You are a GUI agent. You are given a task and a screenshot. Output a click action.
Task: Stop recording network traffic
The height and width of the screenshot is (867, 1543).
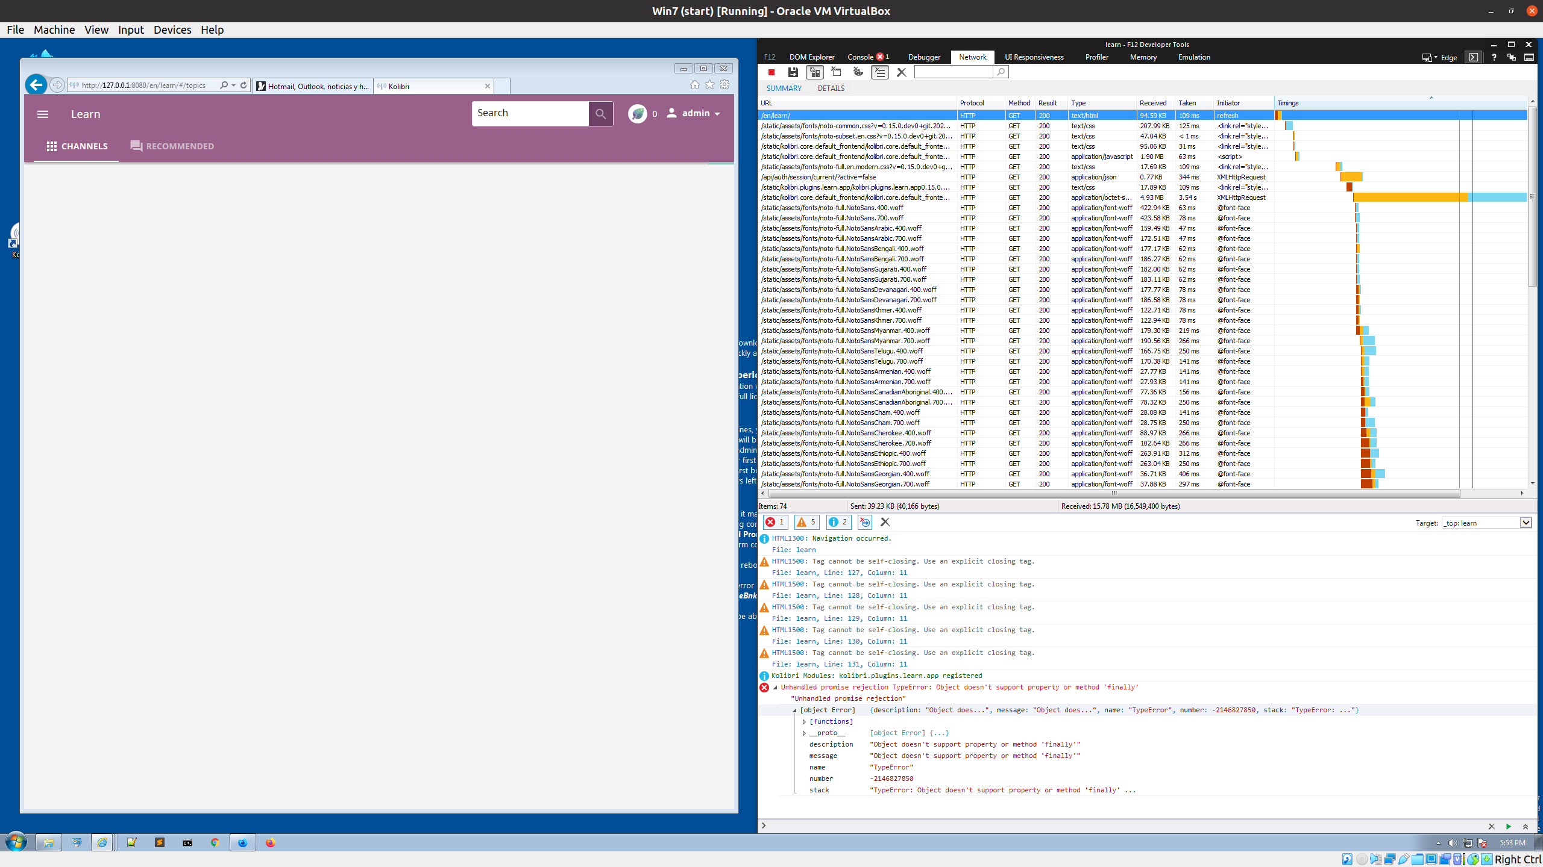771,72
